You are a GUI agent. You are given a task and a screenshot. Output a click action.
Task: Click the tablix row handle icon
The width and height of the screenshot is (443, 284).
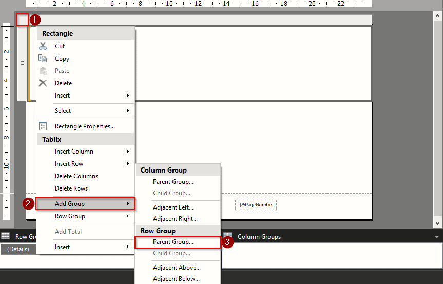[x=22, y=63]
